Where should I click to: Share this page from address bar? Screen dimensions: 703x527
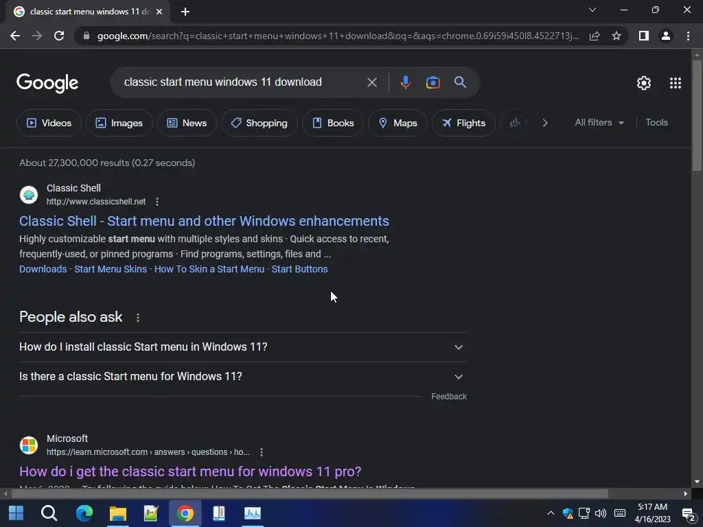click(595, 36)
